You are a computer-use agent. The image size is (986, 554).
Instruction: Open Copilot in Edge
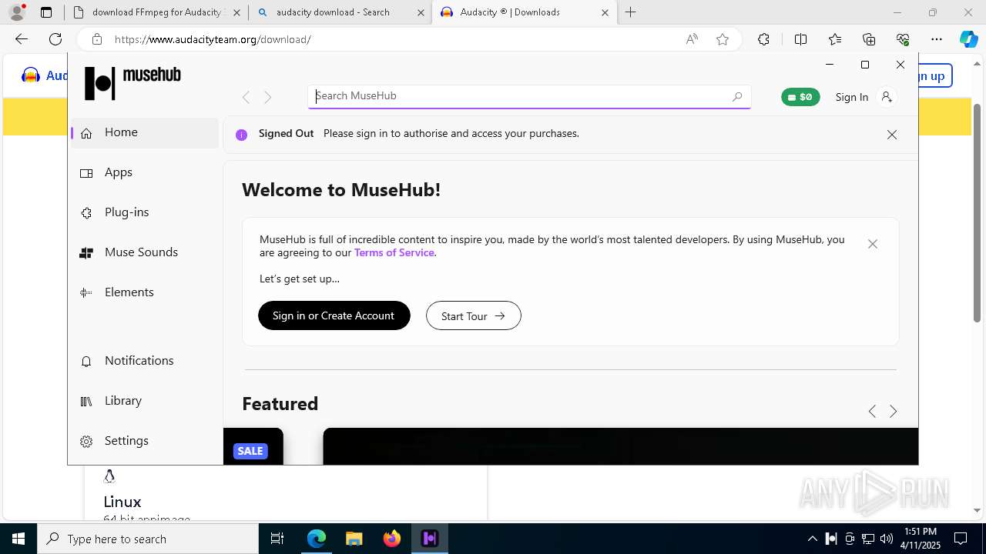pyautogui.click(x=968, y=39)
